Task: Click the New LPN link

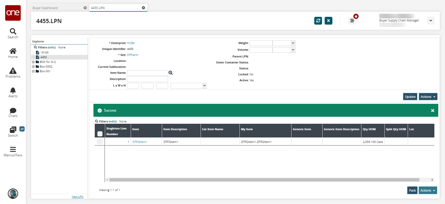Action: click(x=77, y=197)
